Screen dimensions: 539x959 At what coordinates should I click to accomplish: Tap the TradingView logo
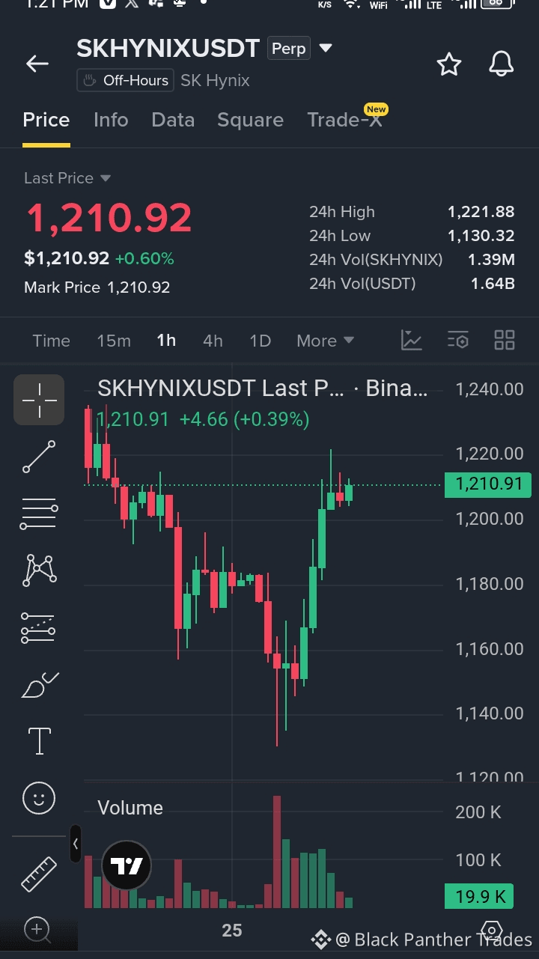coord(127,866)
